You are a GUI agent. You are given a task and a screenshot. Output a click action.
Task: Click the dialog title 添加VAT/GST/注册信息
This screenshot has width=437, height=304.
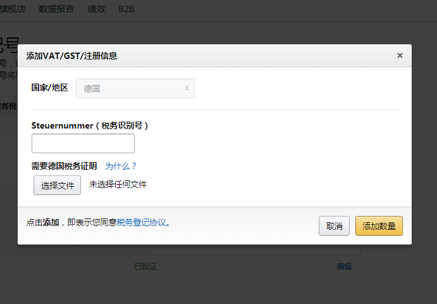pos(71,56)
